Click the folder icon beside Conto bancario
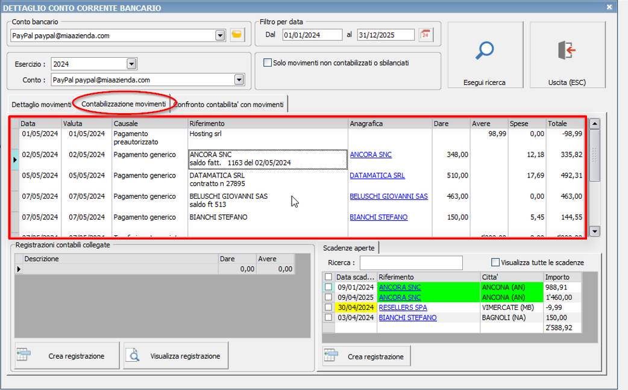The width and height of the screenshot is (628, 390). (x=237, y=36)
